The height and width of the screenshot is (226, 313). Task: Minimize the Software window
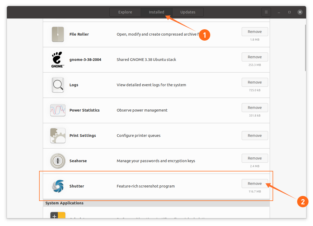point(279,12)
